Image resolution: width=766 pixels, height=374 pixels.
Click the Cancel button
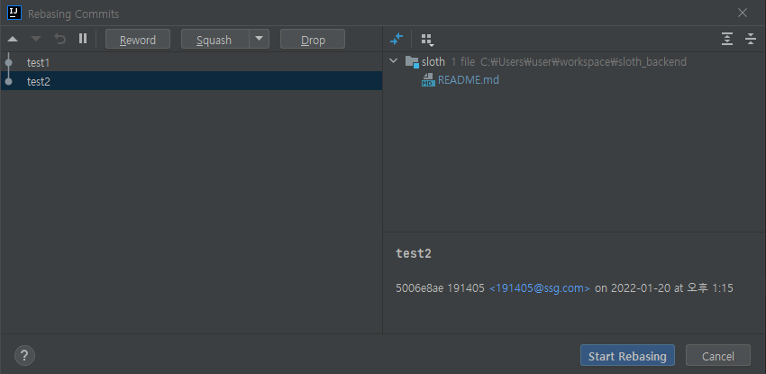click(x=717, y=355)
